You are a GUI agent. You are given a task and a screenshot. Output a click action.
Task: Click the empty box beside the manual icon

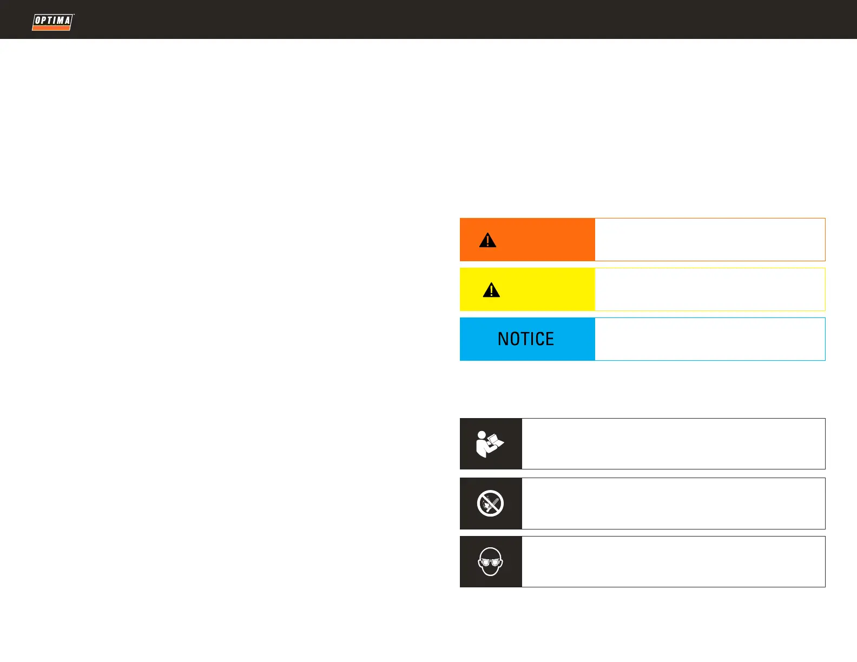[x=673, y=443]
